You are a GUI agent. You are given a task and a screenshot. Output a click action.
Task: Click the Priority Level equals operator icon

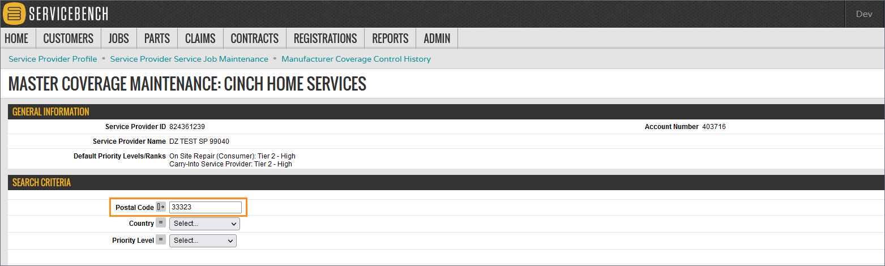click(x=161, y=240)
